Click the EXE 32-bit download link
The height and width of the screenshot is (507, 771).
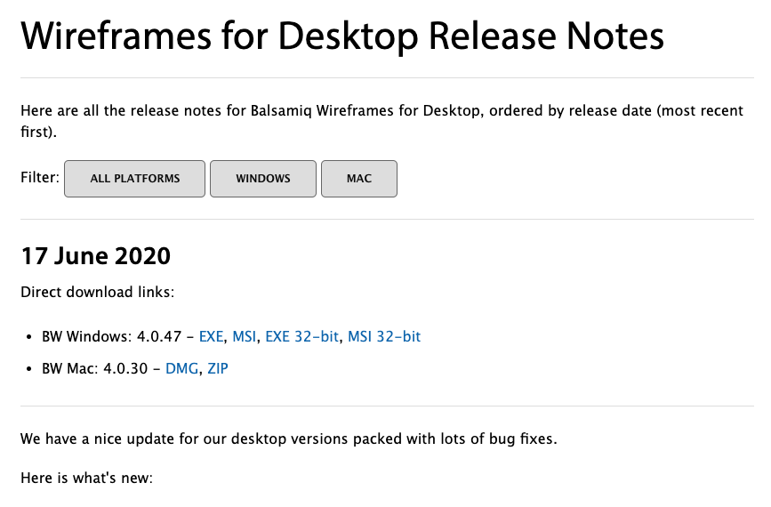pos(302,336)
